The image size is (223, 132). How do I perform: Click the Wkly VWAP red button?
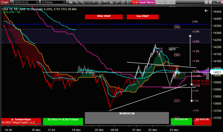coord(104,17)
